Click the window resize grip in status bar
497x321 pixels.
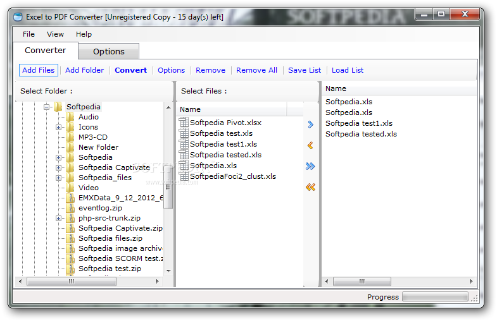pos(474,298)
